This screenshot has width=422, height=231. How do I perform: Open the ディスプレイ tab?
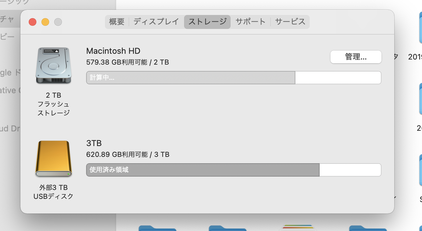(156, 22)
